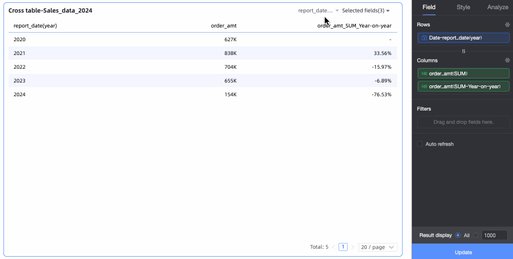Click the order_amt_SUM_Year-on-year column header

[354, 25]
